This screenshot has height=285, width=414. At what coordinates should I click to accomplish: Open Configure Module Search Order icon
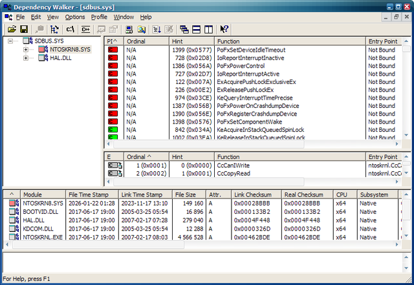coord(142,29)
